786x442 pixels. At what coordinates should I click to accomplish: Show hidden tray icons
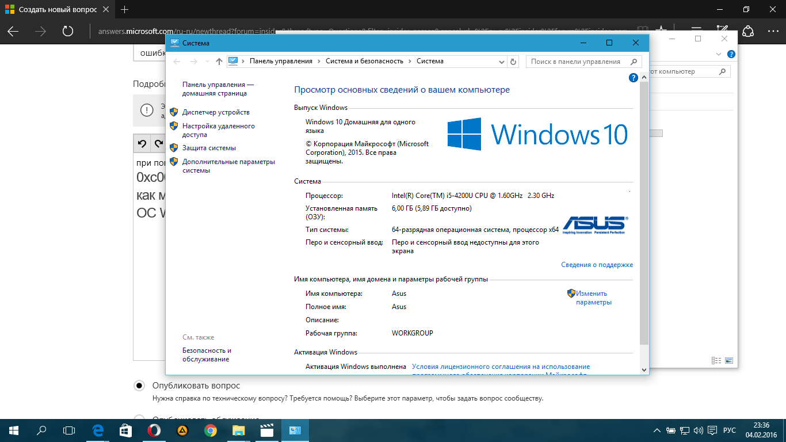point(657,430)
